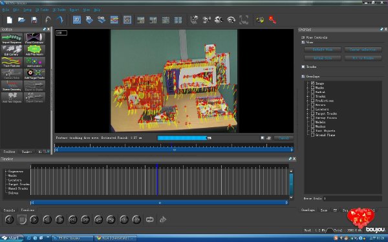This screenshot has width=388, height=242.
Task: Click the Center Selection button
Action: click(x=363, y=50)
